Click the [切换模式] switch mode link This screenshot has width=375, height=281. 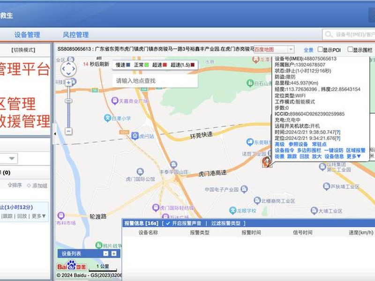23,50
